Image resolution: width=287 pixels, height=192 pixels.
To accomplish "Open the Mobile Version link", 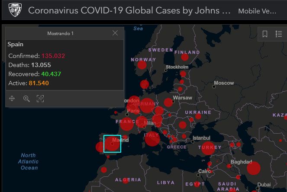I will pyautogui.click(x=257, y=11).
